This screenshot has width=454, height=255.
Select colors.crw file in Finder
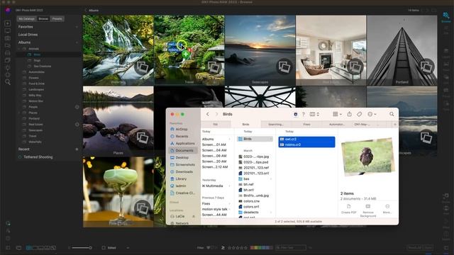pos(251,201)
